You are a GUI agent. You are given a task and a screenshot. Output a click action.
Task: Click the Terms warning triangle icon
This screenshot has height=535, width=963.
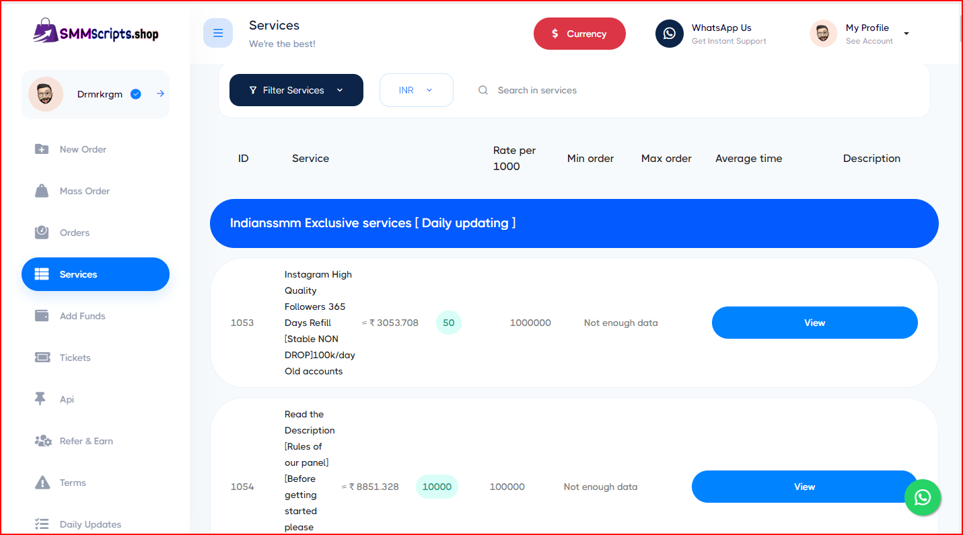[x=42, y=483]
